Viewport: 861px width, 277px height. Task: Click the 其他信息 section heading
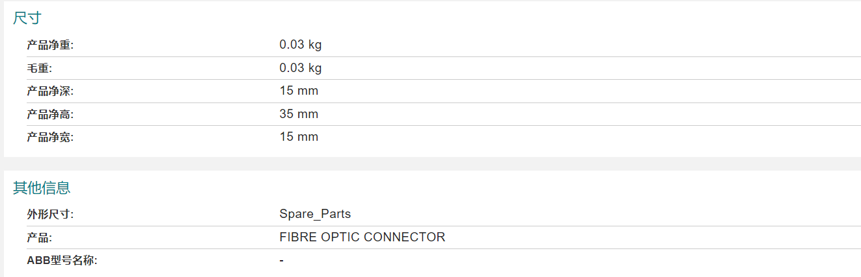[42, 188]
